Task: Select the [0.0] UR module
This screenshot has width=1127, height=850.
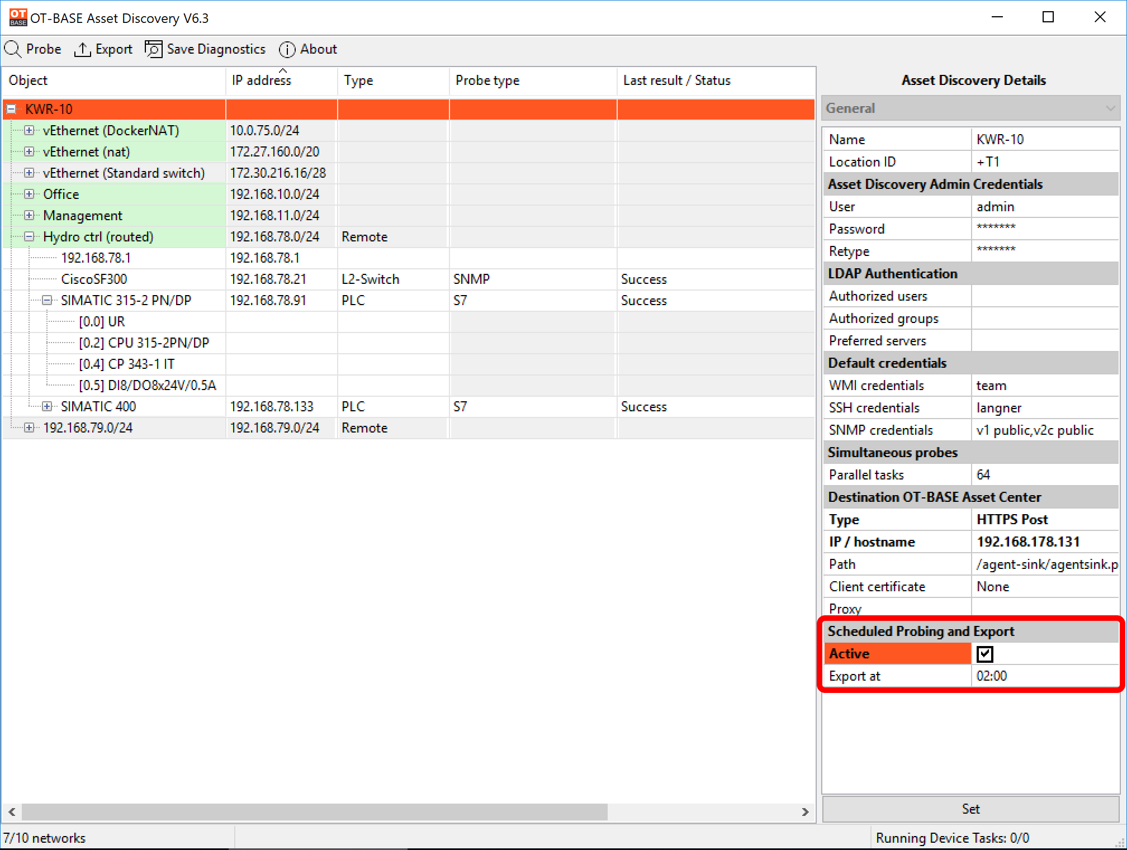Action: click(102, 321)
